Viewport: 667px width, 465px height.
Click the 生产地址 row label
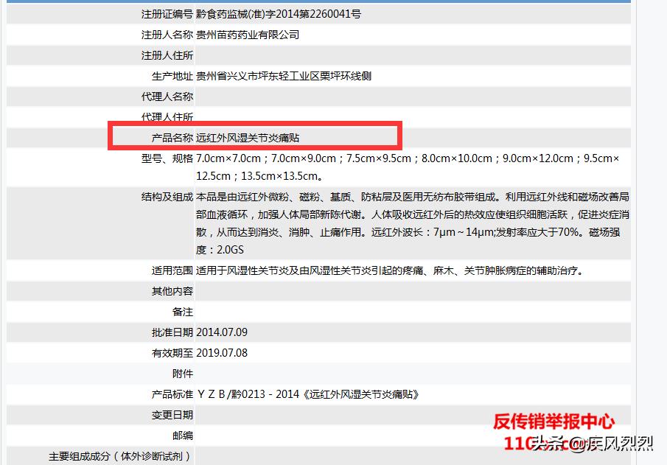tap(172, 76)
